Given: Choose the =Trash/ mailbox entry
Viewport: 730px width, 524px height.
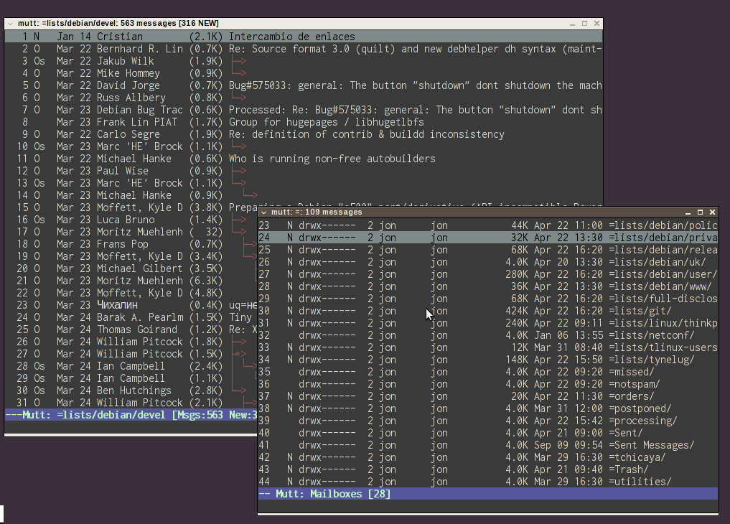Looking at the screenshot, I should pos(628,469).
